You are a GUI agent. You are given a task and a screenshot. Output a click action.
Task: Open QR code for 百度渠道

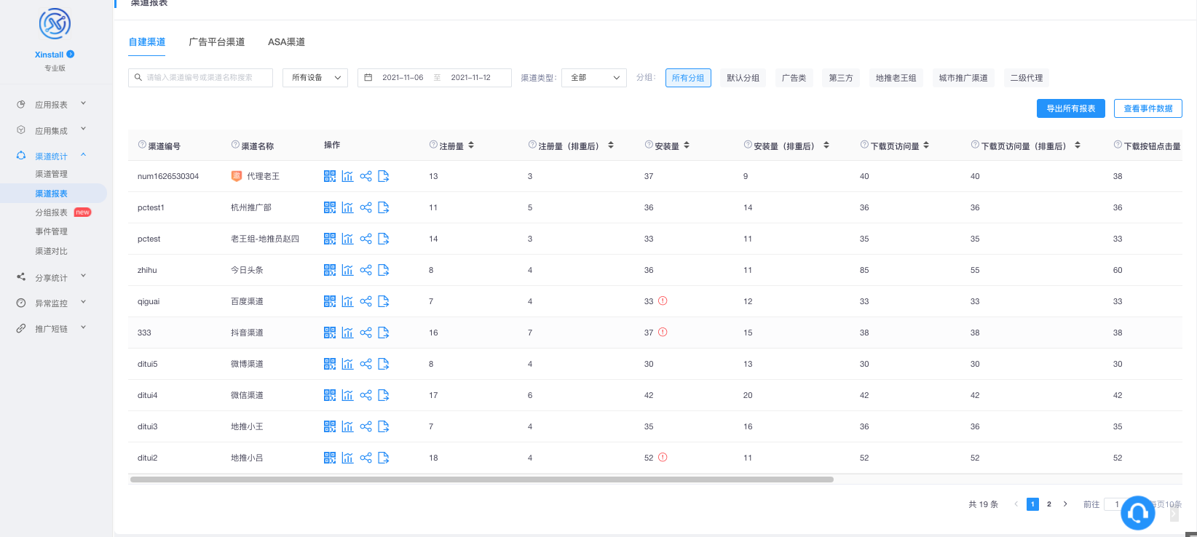(330, 301)
